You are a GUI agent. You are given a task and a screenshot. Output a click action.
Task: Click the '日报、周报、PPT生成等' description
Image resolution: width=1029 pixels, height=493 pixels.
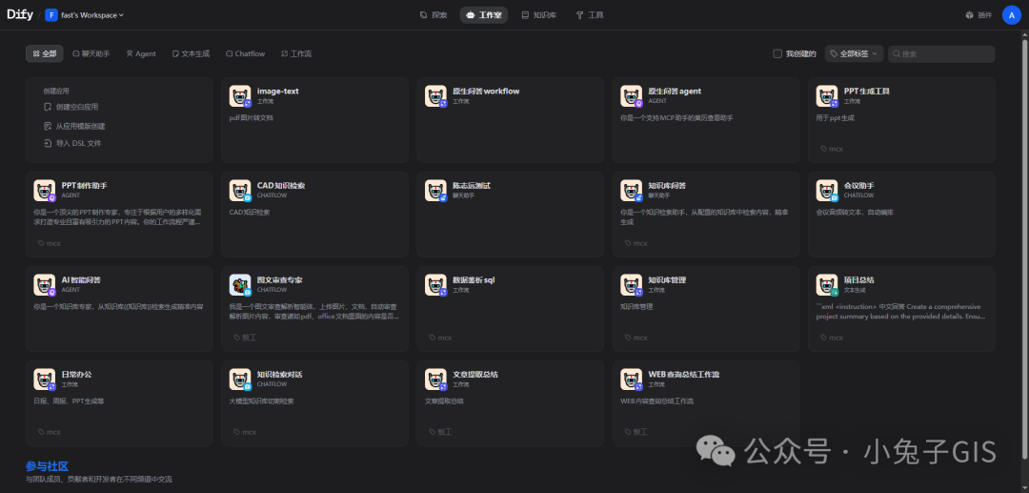(69, 401)
